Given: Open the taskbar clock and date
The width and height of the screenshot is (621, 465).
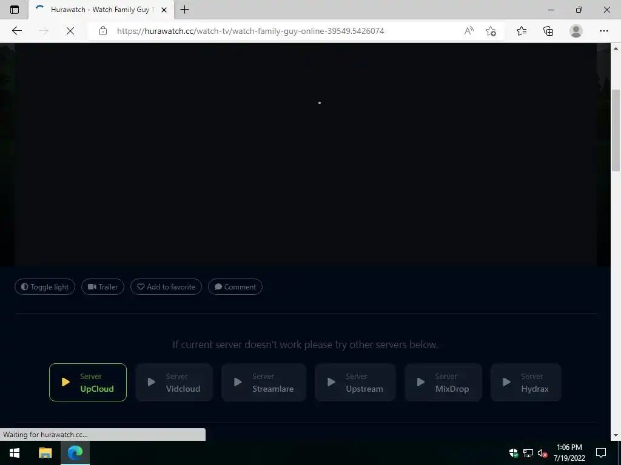Looking at the screenshot, I should [x=569, y=453].
